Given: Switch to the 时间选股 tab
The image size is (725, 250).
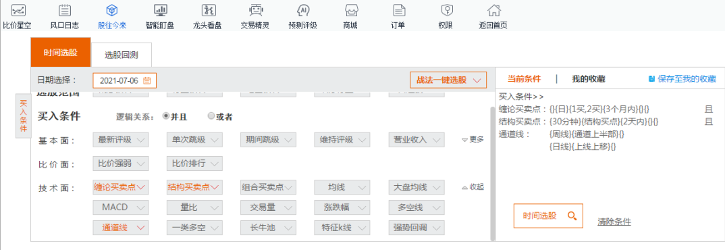Looking at the screenshot, I should pyautogui.click(x=61, y=52).
